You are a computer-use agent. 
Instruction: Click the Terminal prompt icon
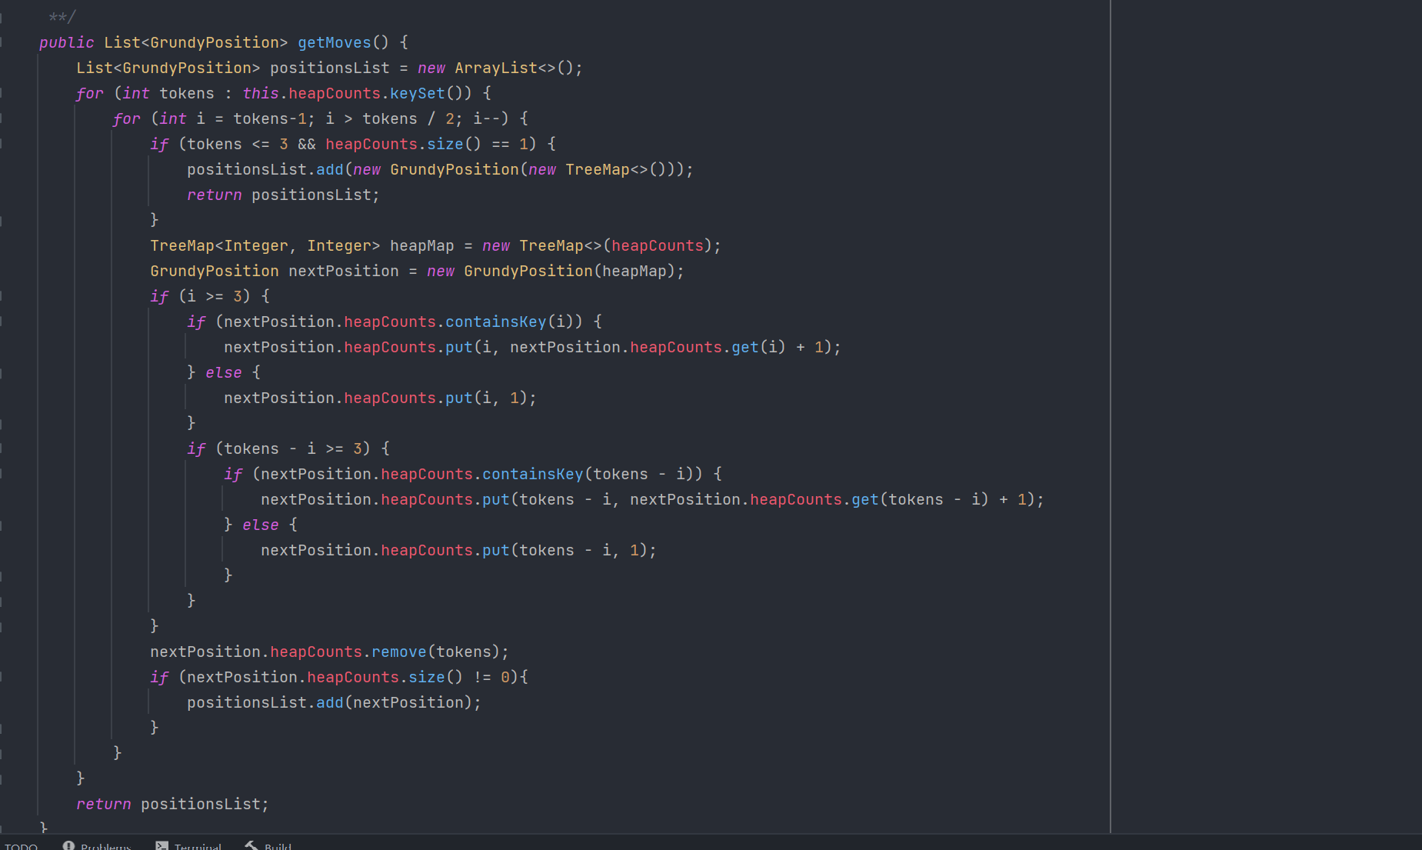pyautogui.click(x=162, y=845)
